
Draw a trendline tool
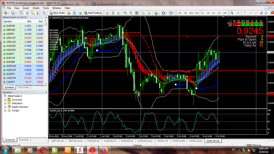coord(256,13)
